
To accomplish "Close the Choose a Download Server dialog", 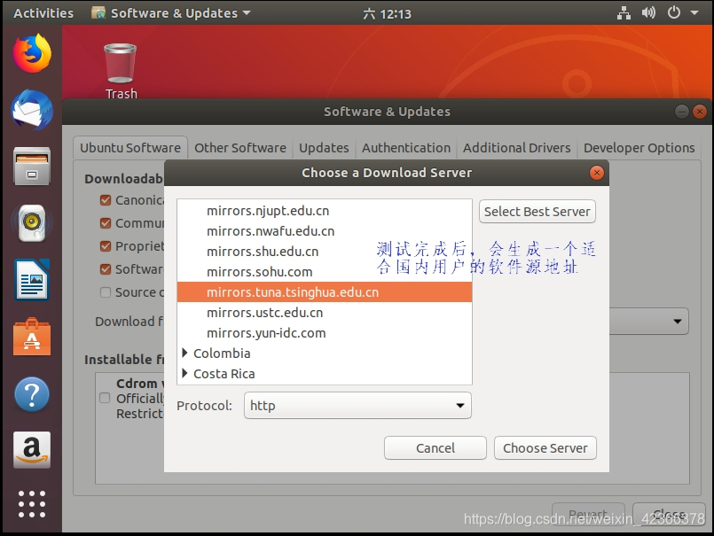I will 597,173.
